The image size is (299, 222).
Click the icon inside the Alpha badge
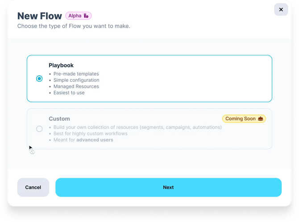pos(86,16)
